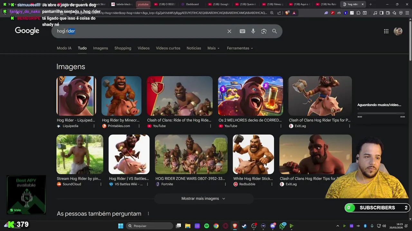Open the White Hog Rider Sticker image
This screenshot has width=412, height=231.
coord(253,154)
